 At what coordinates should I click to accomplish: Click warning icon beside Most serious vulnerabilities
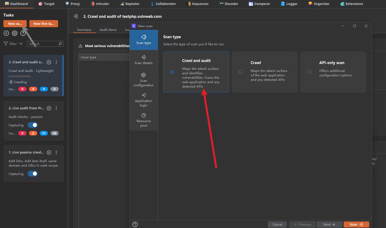81,46
